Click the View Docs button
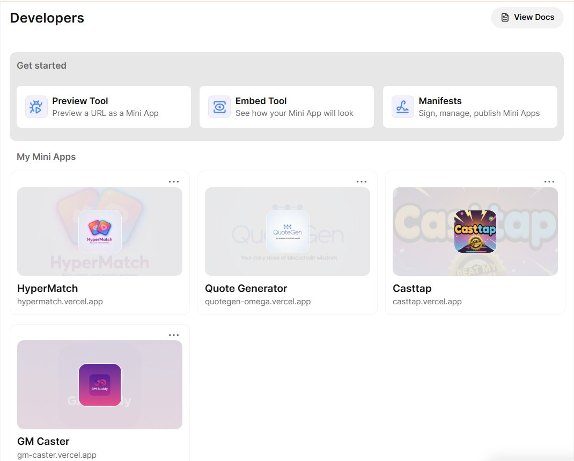The image size is (574, 461). coord(527,17)
